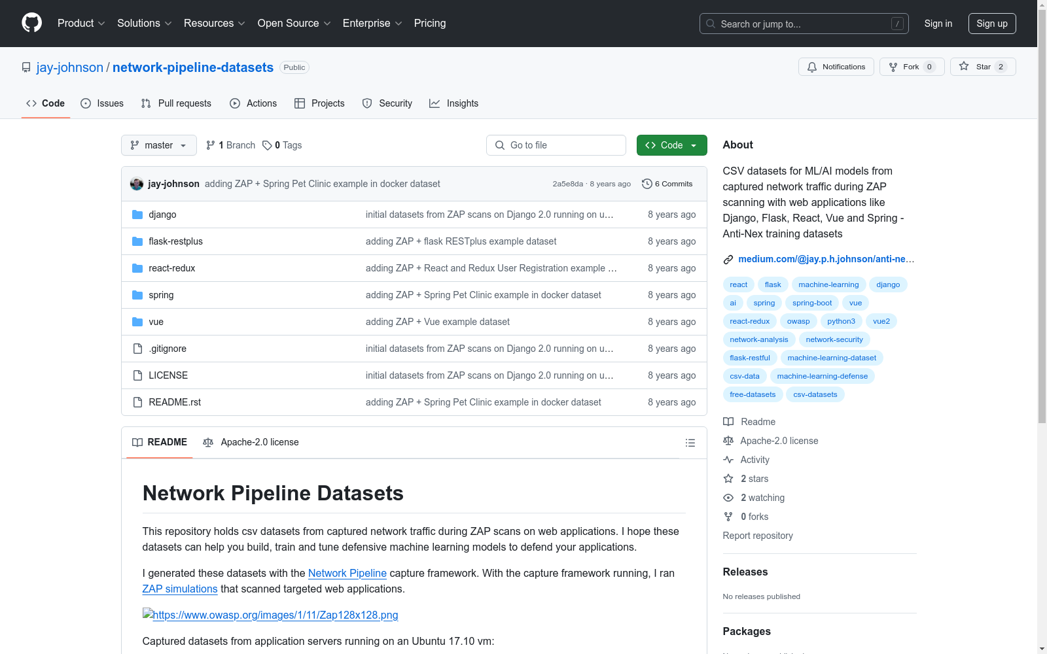Click the GitHub logo icon
This screenshot has height=654, width=1047.
(x=31, y=23)
